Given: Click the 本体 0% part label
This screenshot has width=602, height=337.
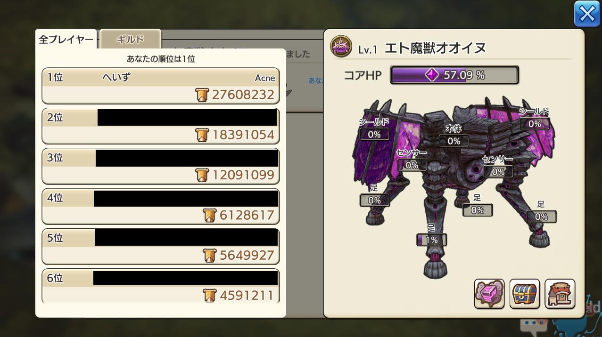Looking at the screenshot, I should (454, 141).
